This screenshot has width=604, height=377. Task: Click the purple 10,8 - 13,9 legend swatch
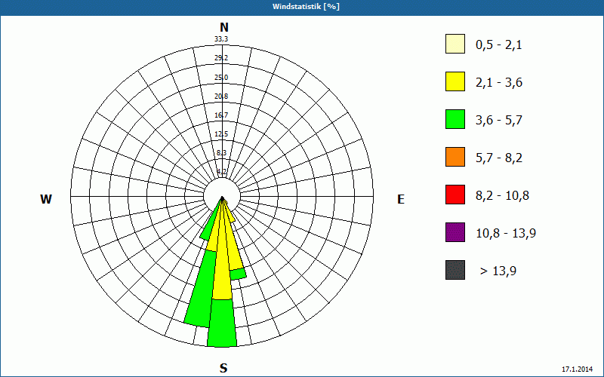coord(455,232)
